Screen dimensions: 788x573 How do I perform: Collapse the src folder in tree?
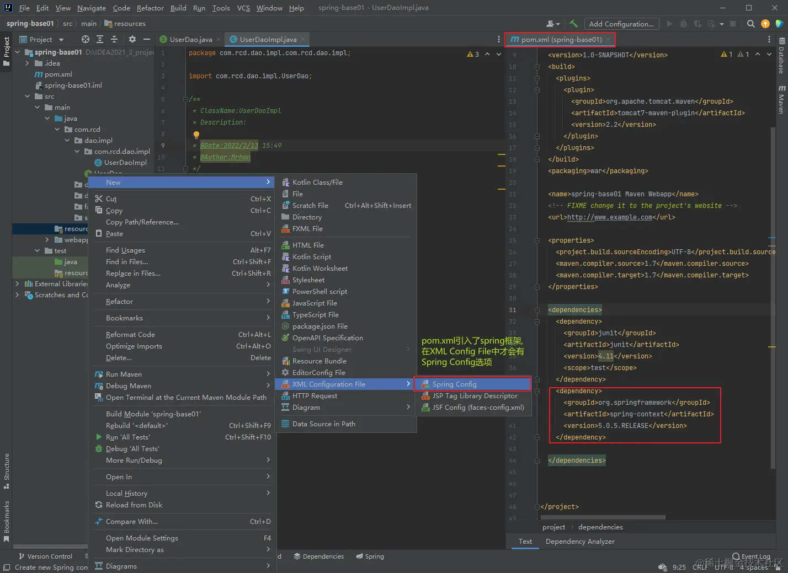pyautogui.click(x=27, y=96)
